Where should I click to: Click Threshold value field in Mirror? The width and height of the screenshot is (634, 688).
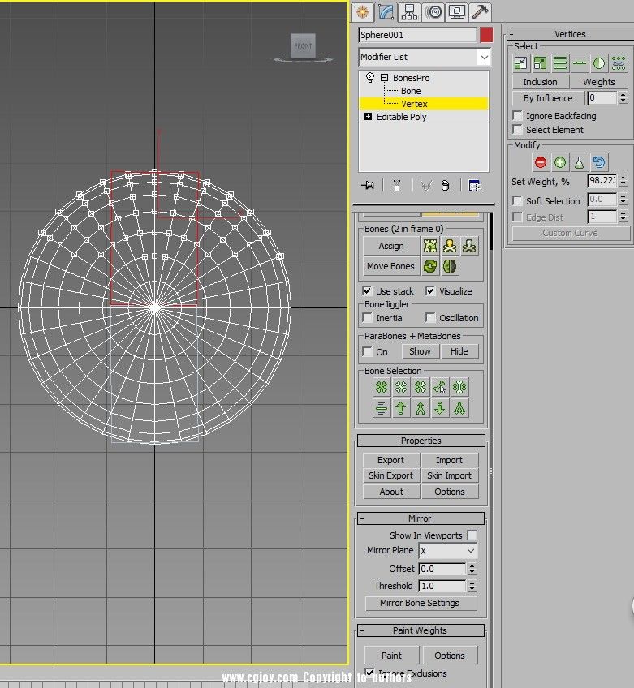[x=442, y=586]
